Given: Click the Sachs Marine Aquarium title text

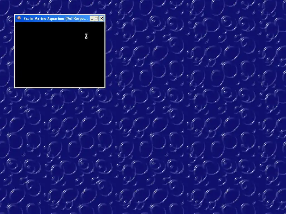Looking at the screenshot, I should (56, 19).
